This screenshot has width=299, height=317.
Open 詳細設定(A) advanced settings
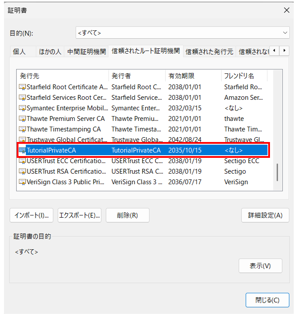[265, 215]
